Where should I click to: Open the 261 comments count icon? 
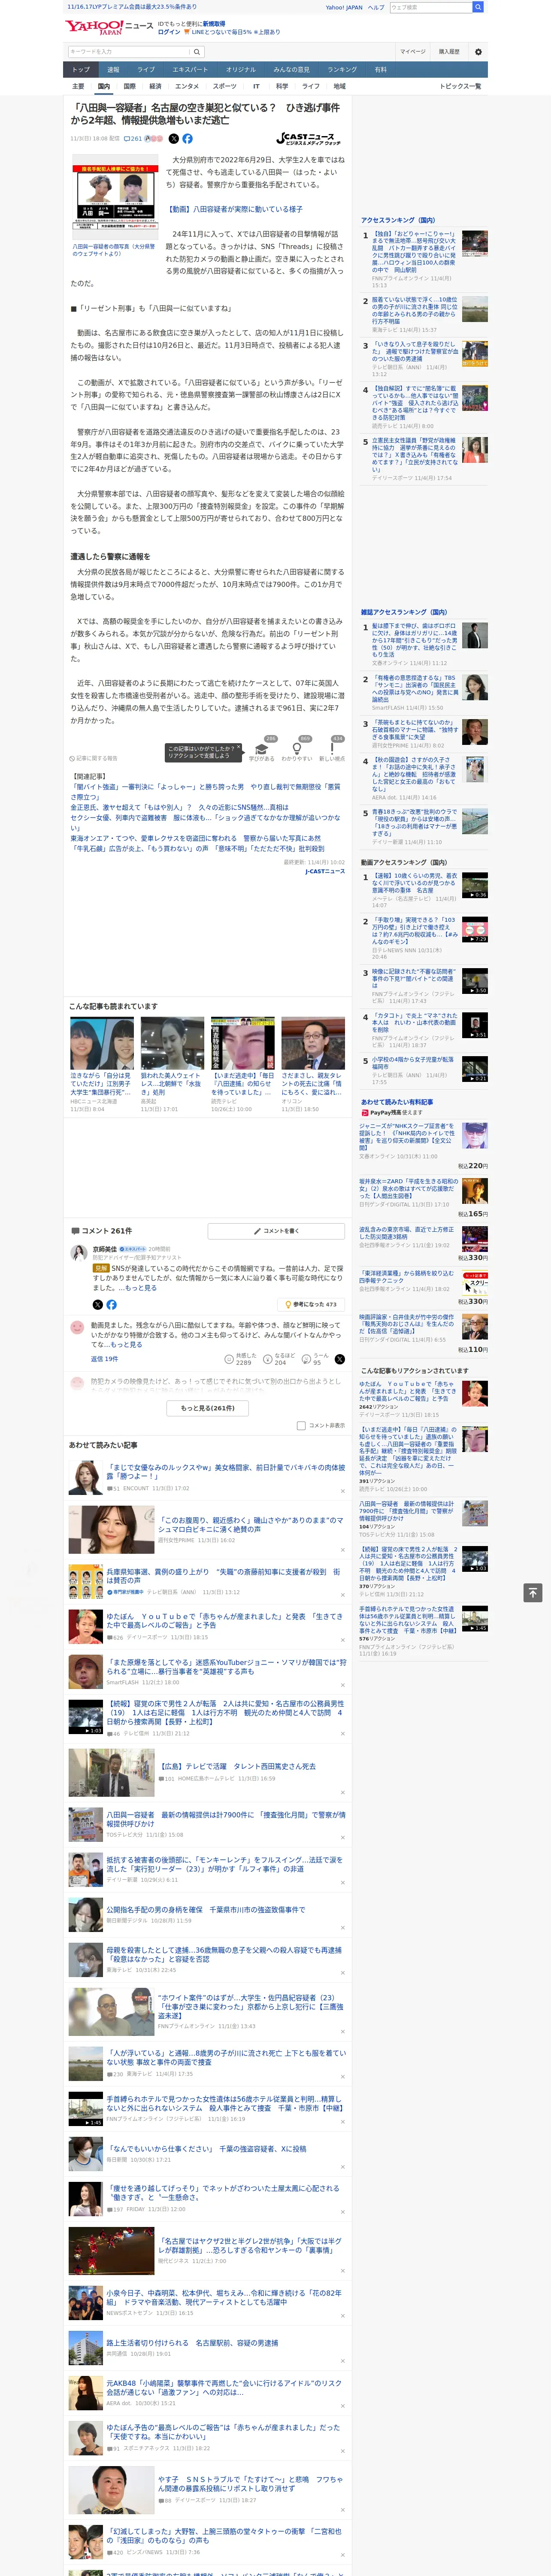134,139
